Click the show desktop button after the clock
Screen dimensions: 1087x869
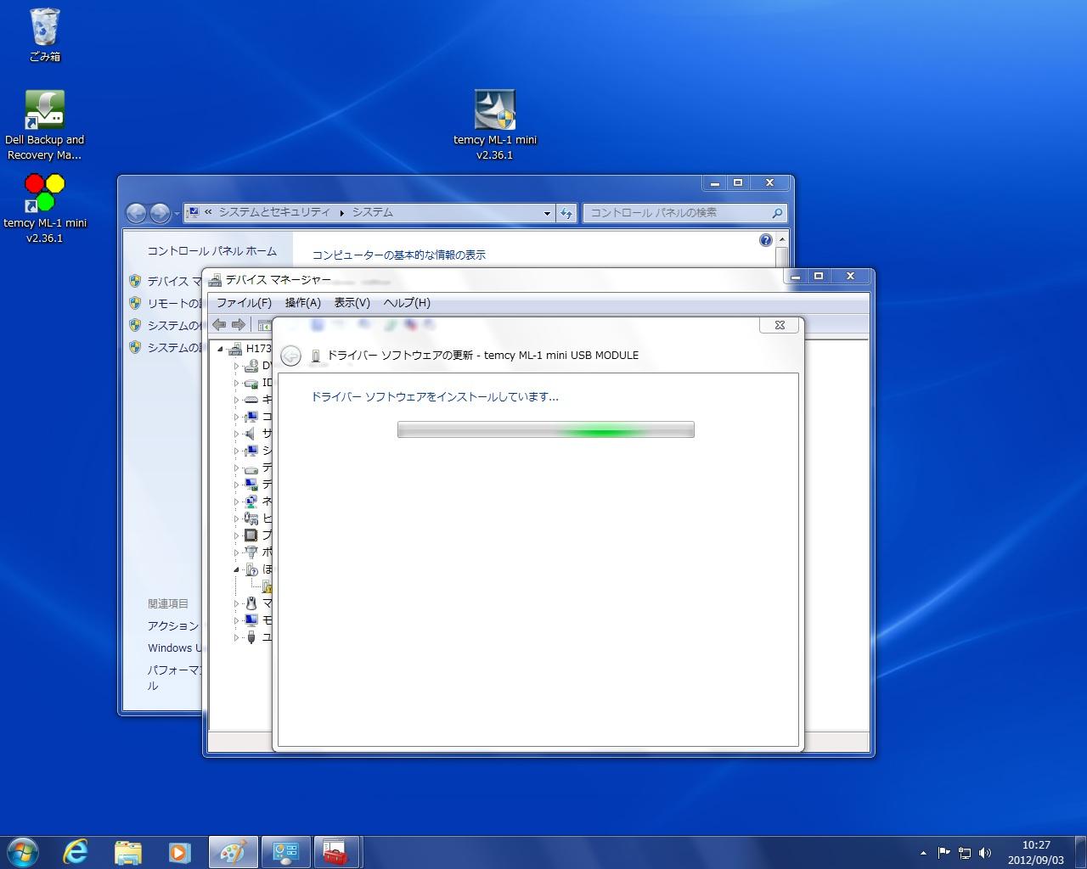click(x=1080, y=852)
